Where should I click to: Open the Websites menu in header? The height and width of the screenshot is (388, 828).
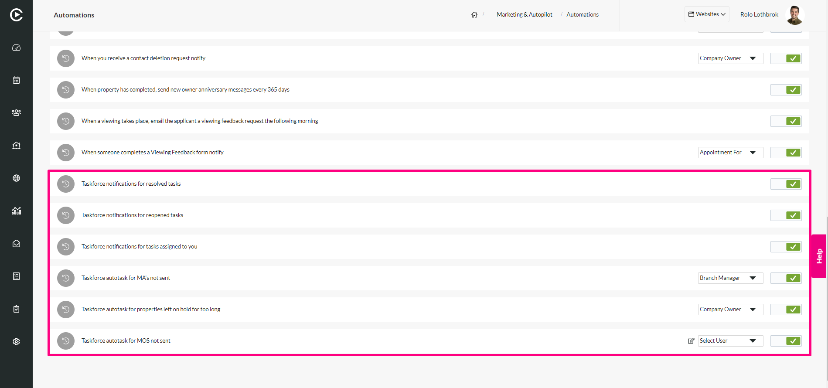[707, 14]
